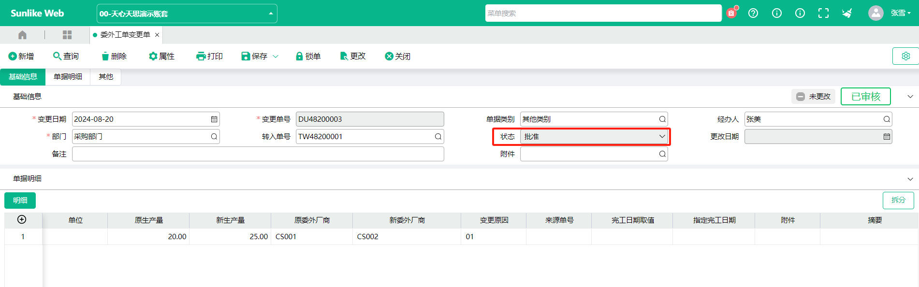Click the 拆分 button
Viewport: 919px width, 287px height.
coord(898,200)
